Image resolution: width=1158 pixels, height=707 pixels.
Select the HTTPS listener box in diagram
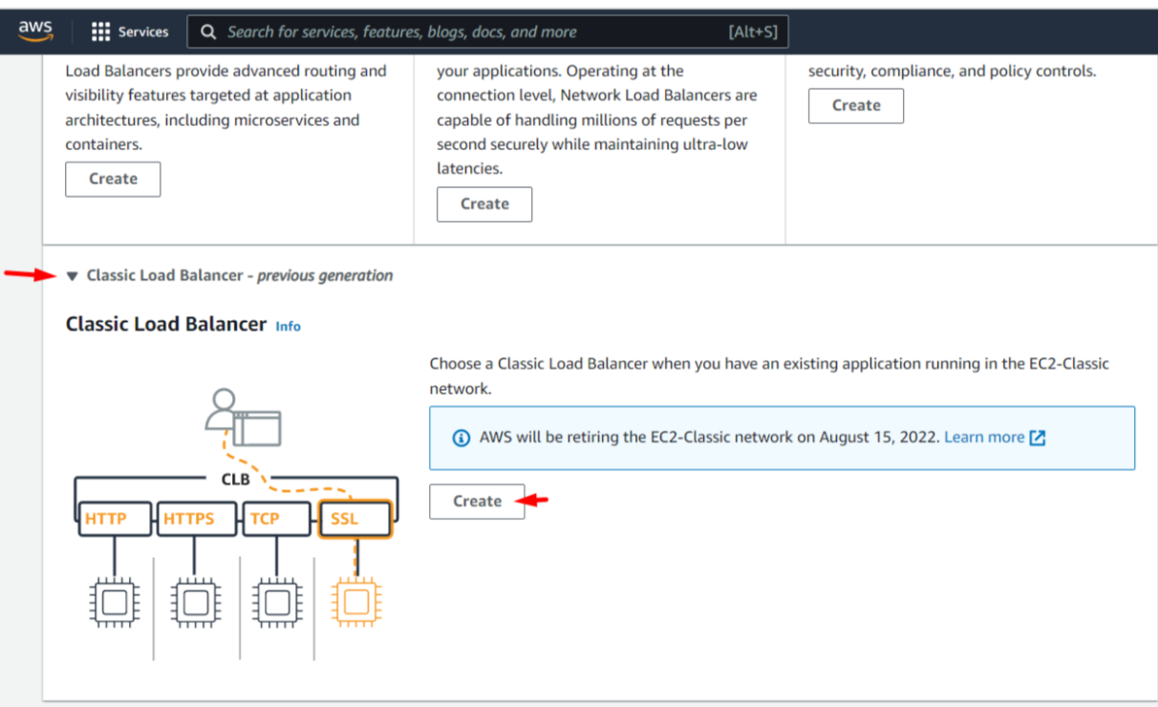coord(195,520)
